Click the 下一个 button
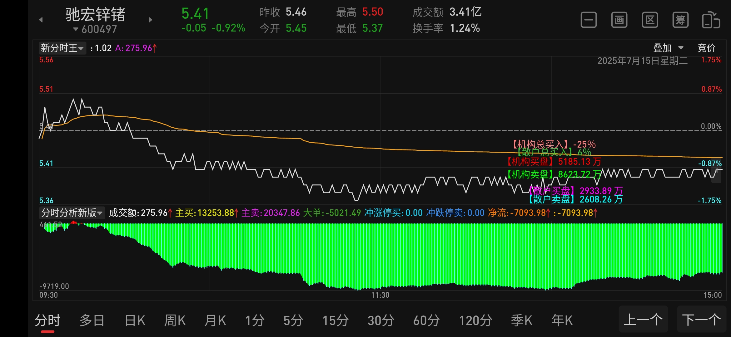This screenshot has width=731, height=337. coord(701,320)
